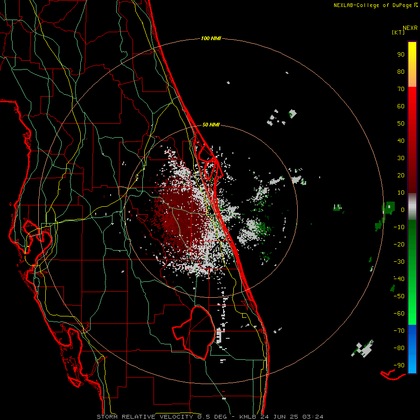The image size is (420, 420).
Task: Click the 40 value on velocity scale
Action: coord(401,140)
